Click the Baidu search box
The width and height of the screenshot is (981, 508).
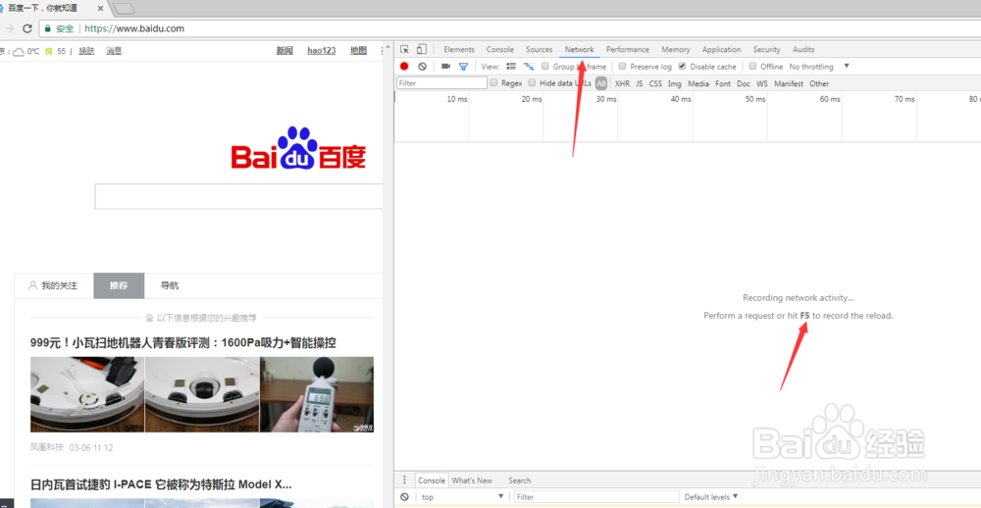(x=238, y=196)
